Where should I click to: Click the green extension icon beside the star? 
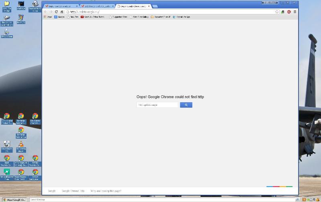click(283, 12)
